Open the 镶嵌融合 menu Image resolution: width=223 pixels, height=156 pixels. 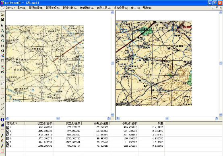pos(87,8)
